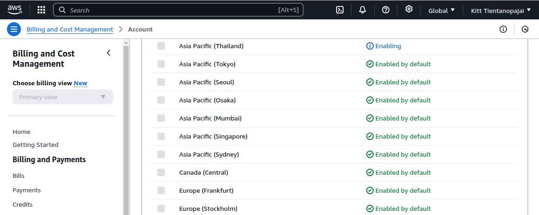This screenshot has width=539, height=215.
Task: Tick the Europe (Frankfurt) checkbox
Action: (161, 190)
